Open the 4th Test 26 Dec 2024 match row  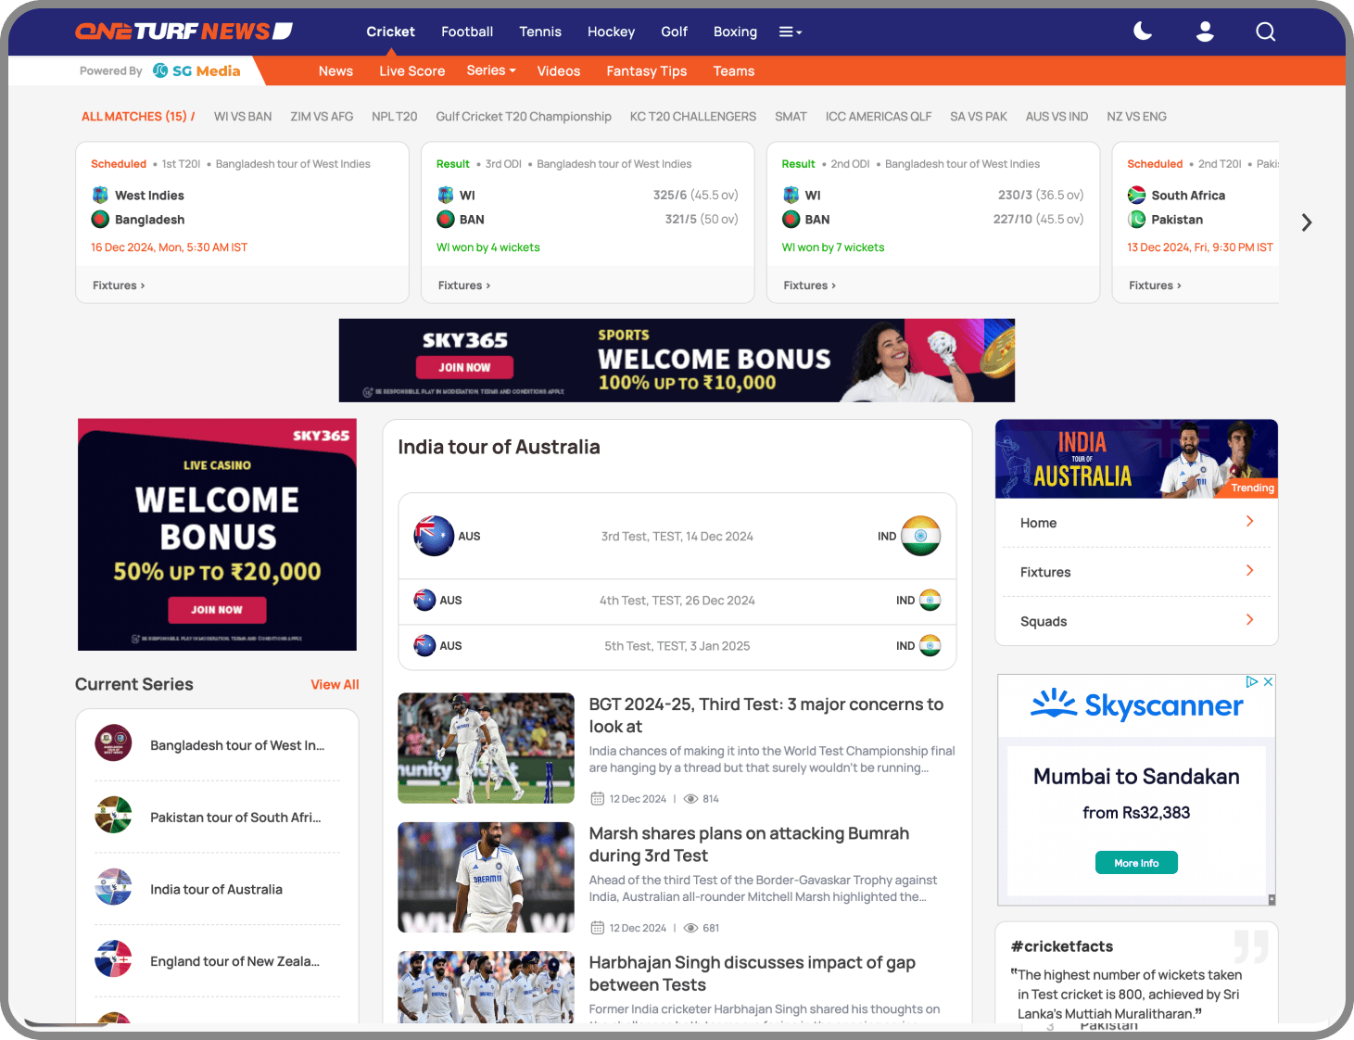click(x=677, y=601)
